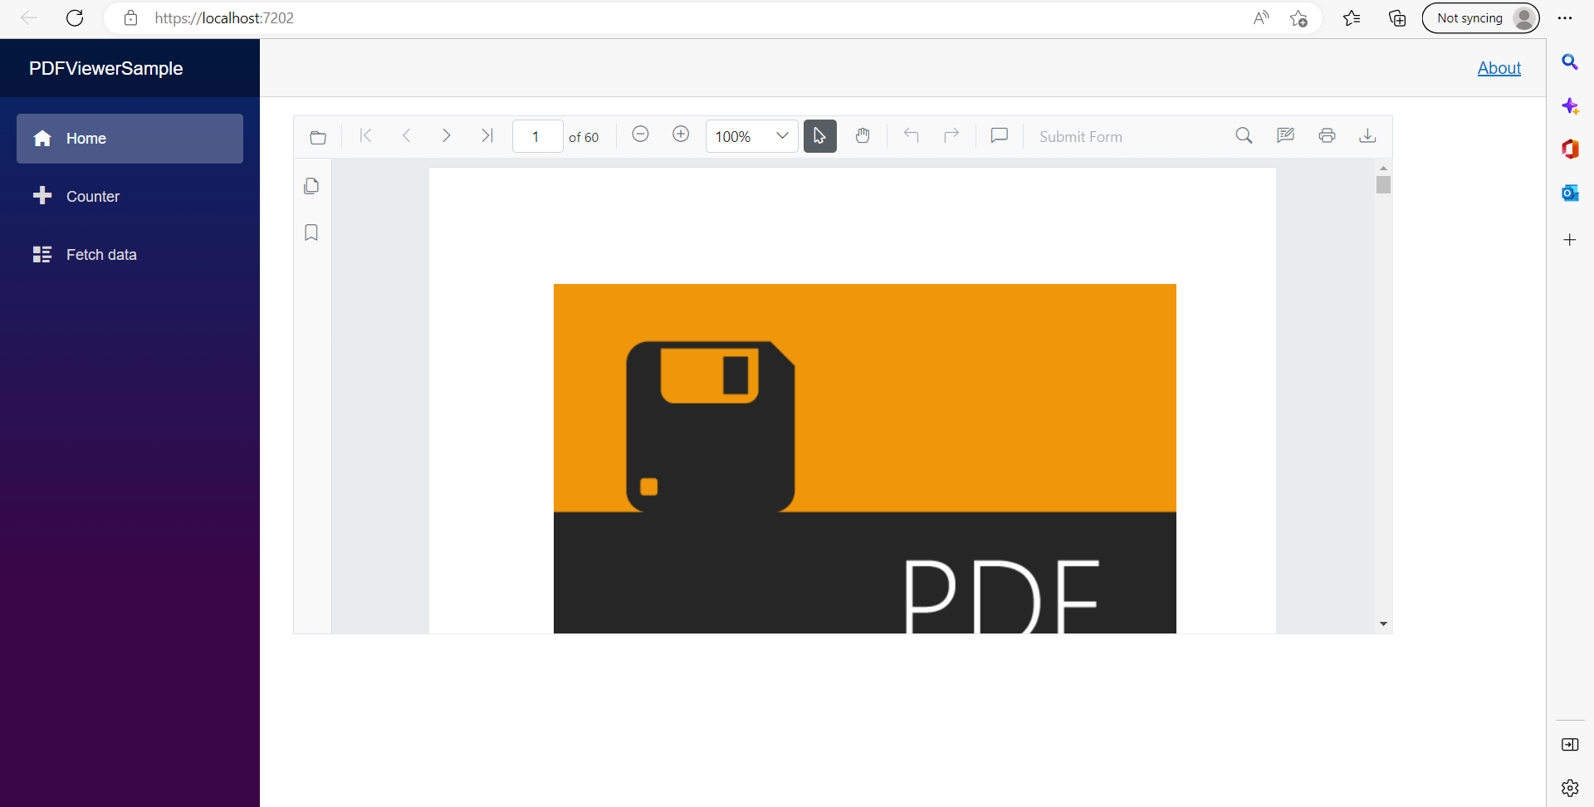Click the Submit Form button

(x=1081, y=136)
